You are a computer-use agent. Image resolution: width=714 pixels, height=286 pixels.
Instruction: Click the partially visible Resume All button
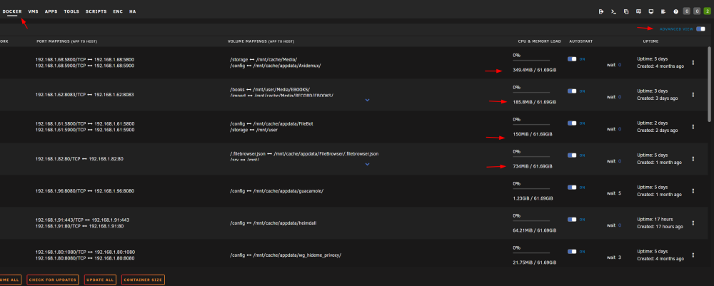[11, 280]
